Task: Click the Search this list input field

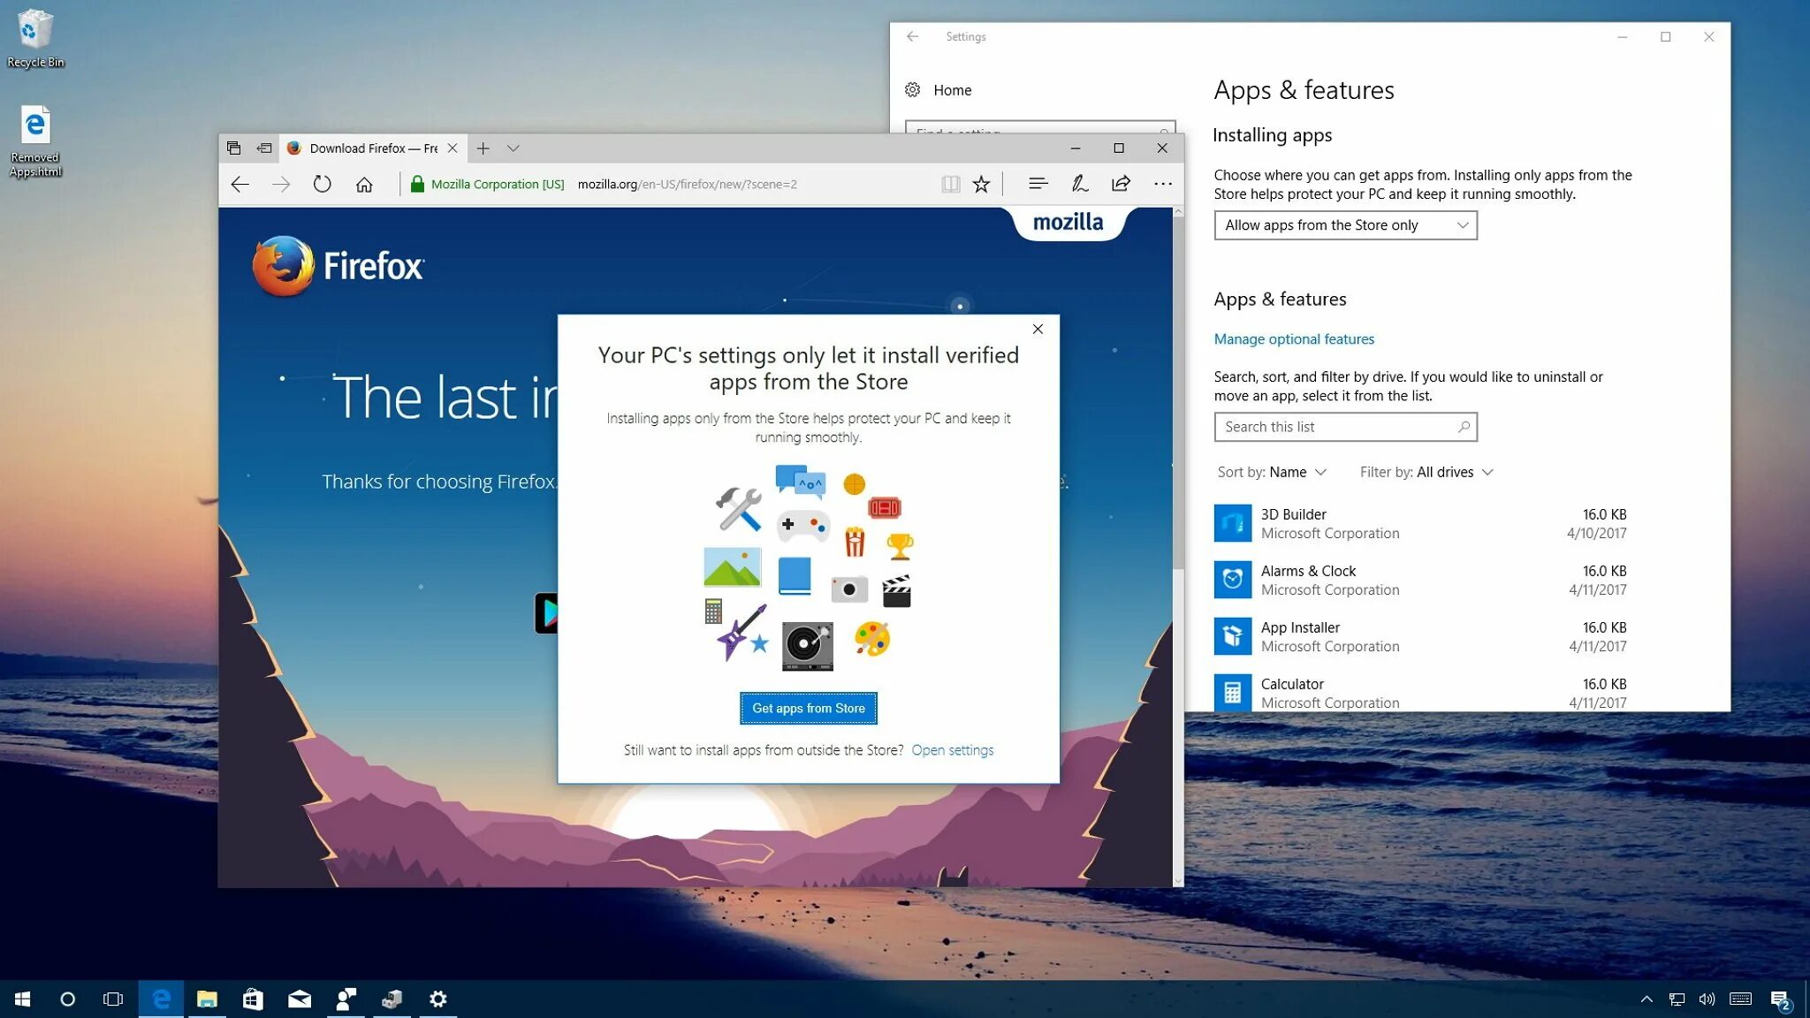Action: [1345, 426]
